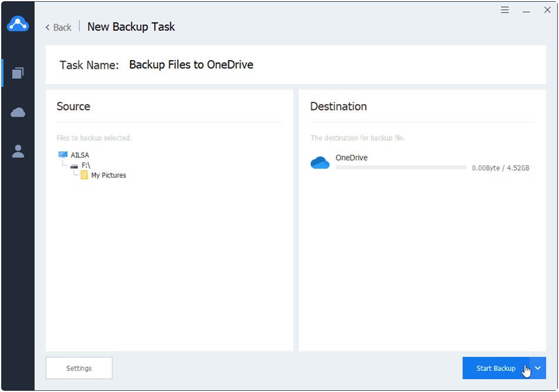Click the 0.00Byte / 4.52GB usage label
This screenshot has height=392, width=559.
(x=500, y=167)
